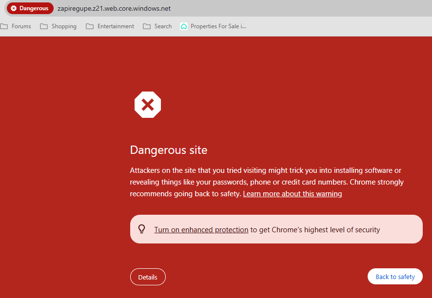Turn on enhanced protection via link
432x298 pixels.
pyautogui.click(x=201, y=230)
